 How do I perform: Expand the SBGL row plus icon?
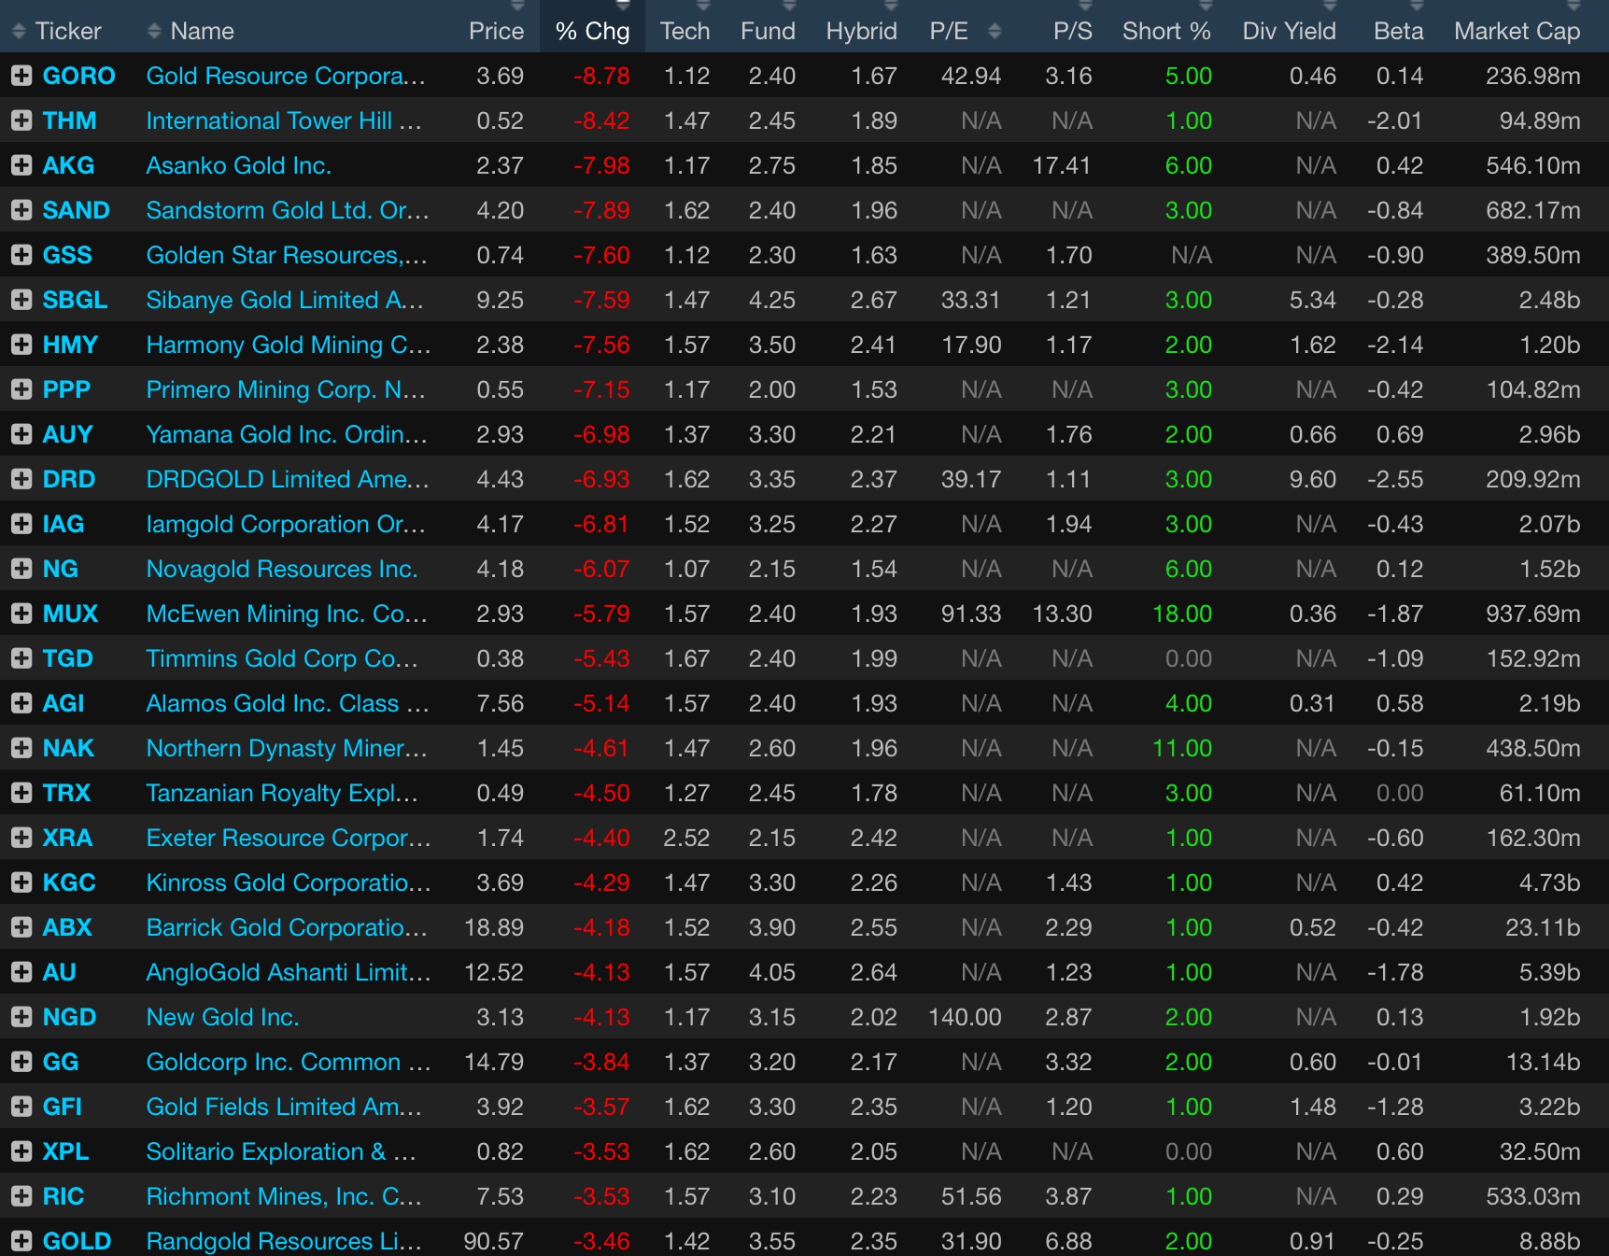coord(21,300)
